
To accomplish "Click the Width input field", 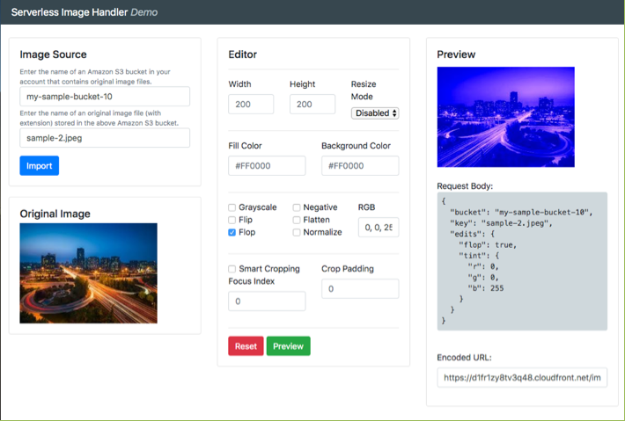I will coord(250,105).
